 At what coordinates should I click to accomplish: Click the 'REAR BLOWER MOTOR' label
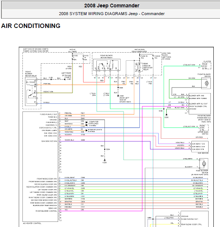(x=202, y=172)
